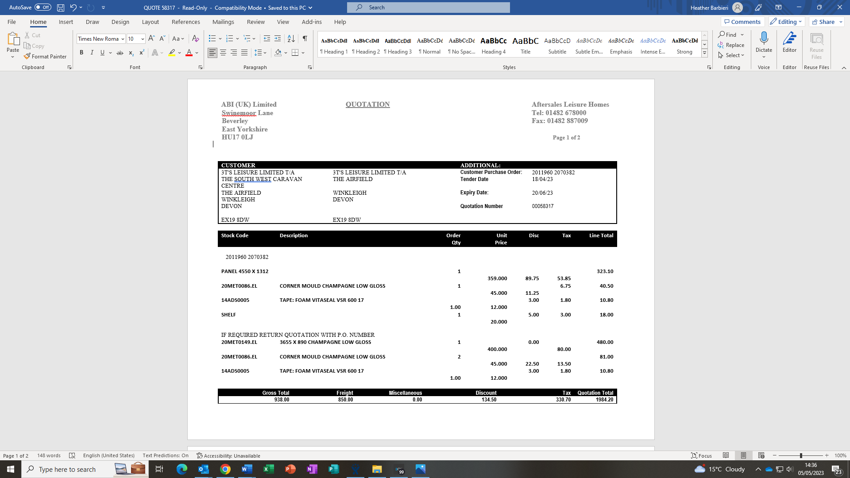850x478 pixels.
Task: Click the Format Painter brush icon
Action: point(27,56)
